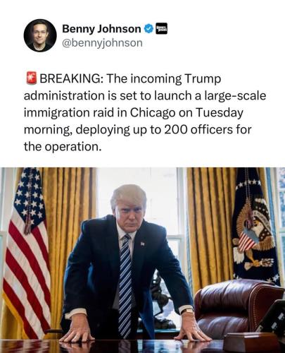Click the wooden box on the desk
Viewport: 285px width, 353px height.
pyautogui.click(x=252, y=342)
